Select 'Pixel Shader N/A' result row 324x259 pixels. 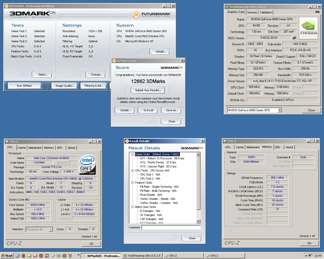151,195
